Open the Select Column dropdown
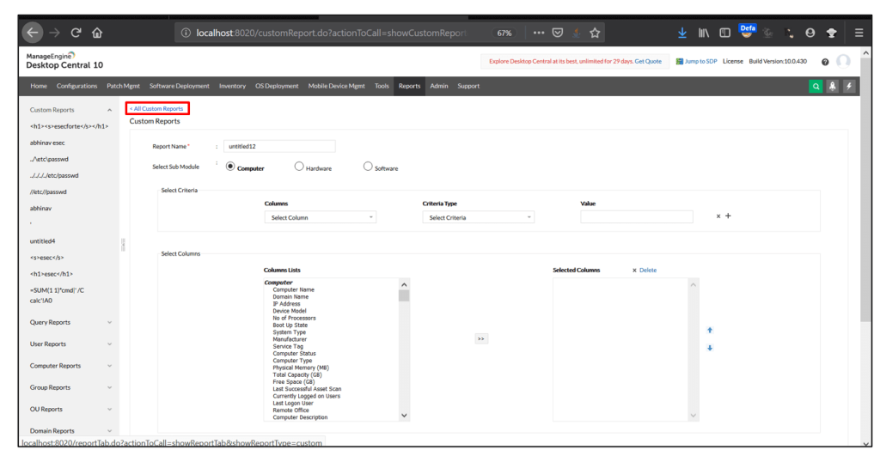The height and width of the screenshot is (456, 880). 320,217
